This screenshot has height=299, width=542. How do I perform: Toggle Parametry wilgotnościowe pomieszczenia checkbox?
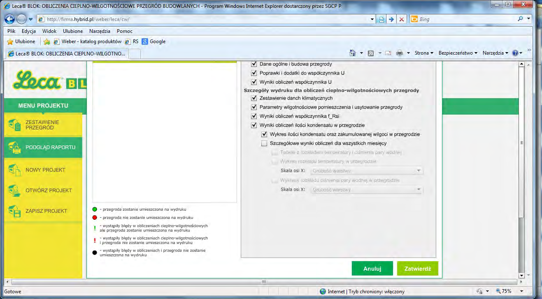254,107
